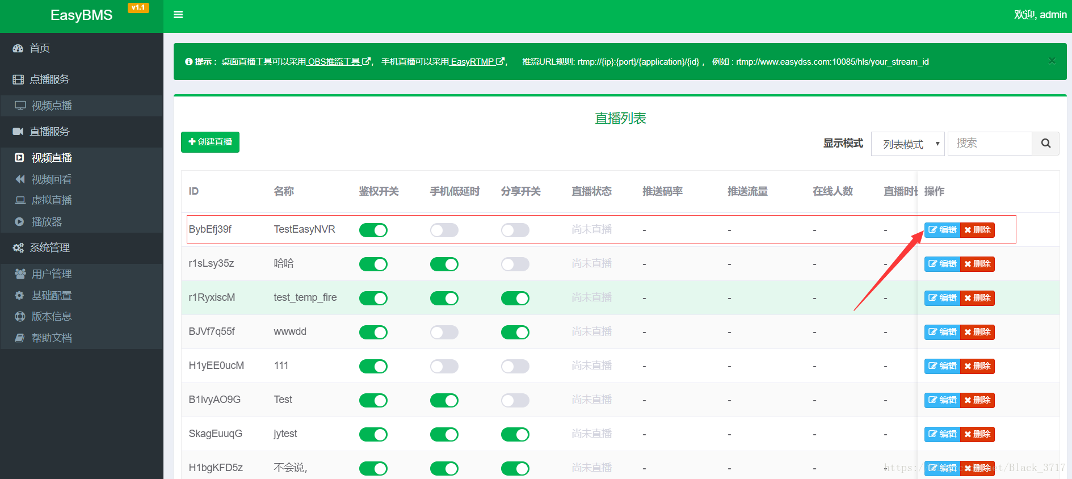
Task: Enable 手机低延时 for H1yEE0ucM
Action: pyautogui.click(x=444, y=366)
